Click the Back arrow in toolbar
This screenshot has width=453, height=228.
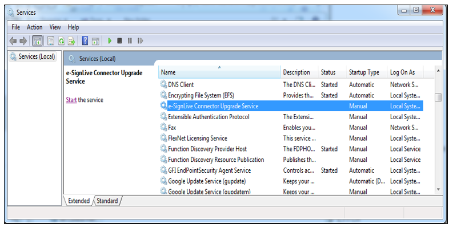13,41
